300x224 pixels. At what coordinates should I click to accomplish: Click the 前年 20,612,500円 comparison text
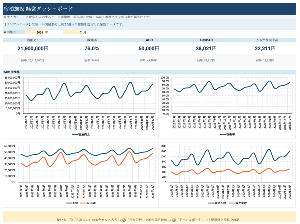coord(33,60)
